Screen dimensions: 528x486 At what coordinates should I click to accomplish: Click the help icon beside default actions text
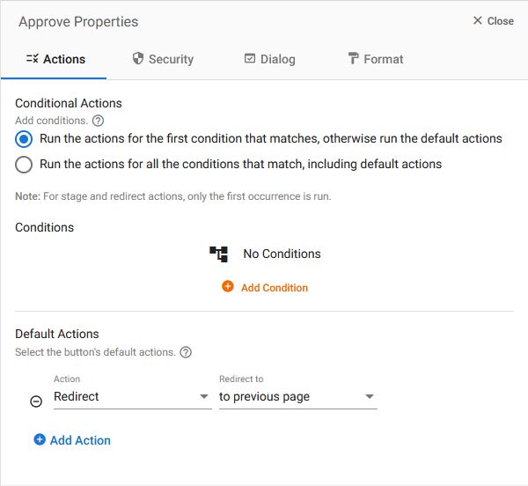pyautogui.click(x=186, y=352)
